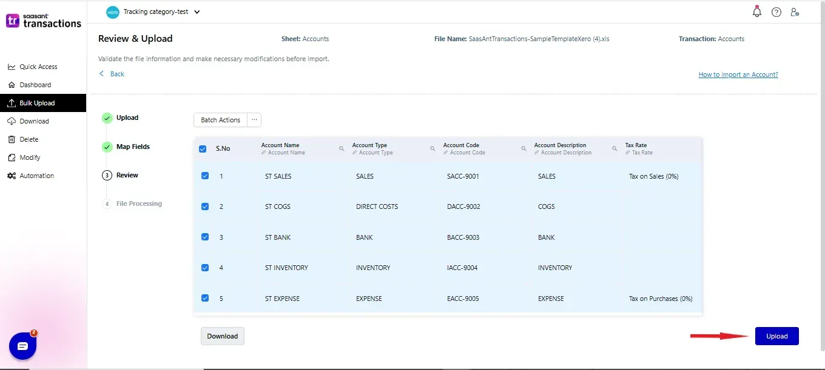
Task: Go Back to the previous step
Action: (x=112, y=74)
